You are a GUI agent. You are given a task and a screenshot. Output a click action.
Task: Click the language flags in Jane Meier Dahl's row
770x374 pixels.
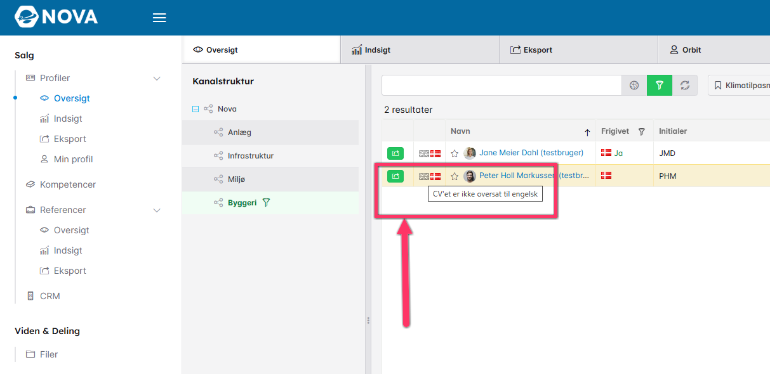tap(430, 153)
